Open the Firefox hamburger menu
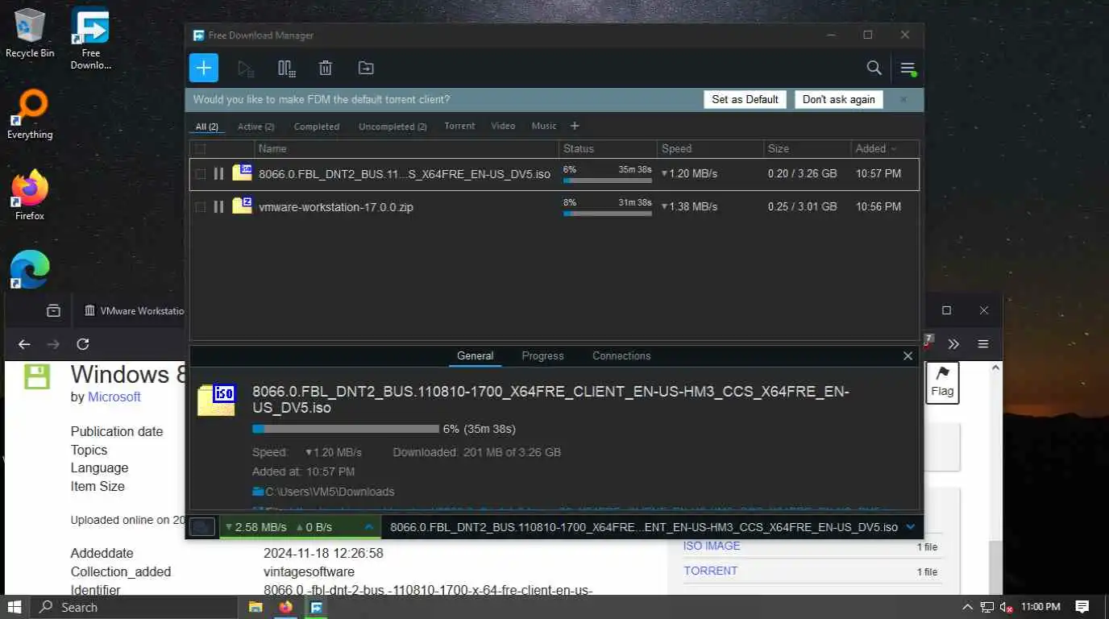The width and height of the screenshot is (1109, 619). (x=983, y=344)
